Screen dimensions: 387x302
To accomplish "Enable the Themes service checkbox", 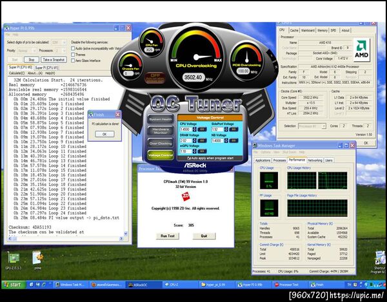I will (73, 55).
